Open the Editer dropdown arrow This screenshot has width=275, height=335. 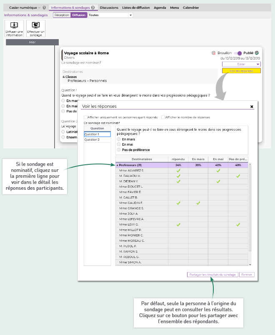coord(258,64)
